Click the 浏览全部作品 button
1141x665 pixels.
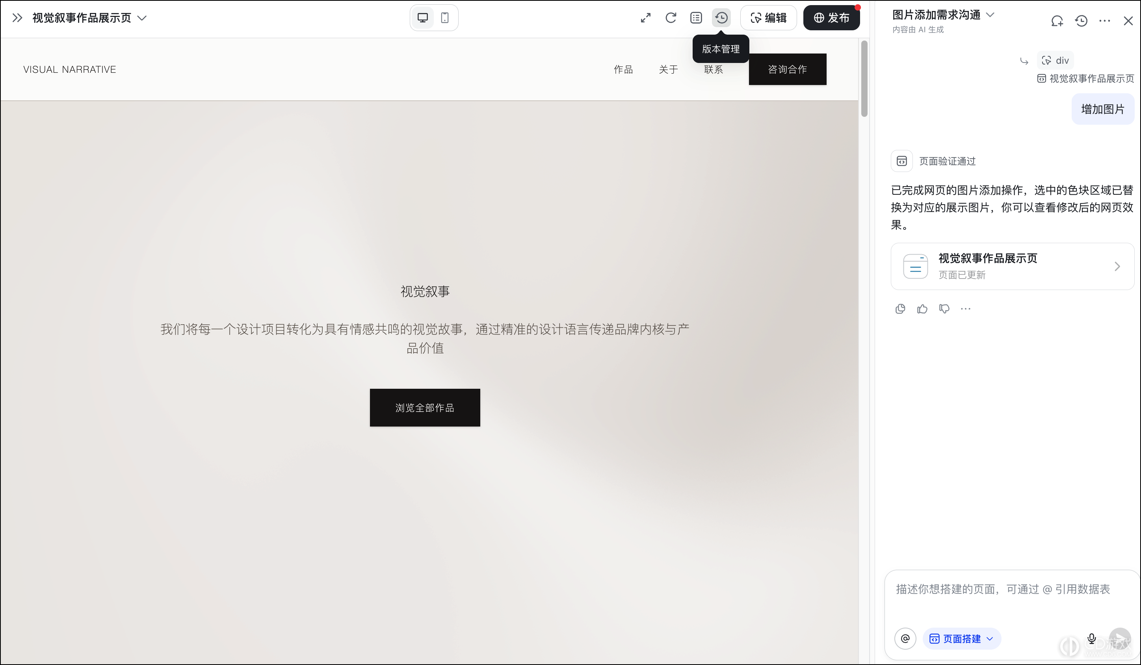425,408
